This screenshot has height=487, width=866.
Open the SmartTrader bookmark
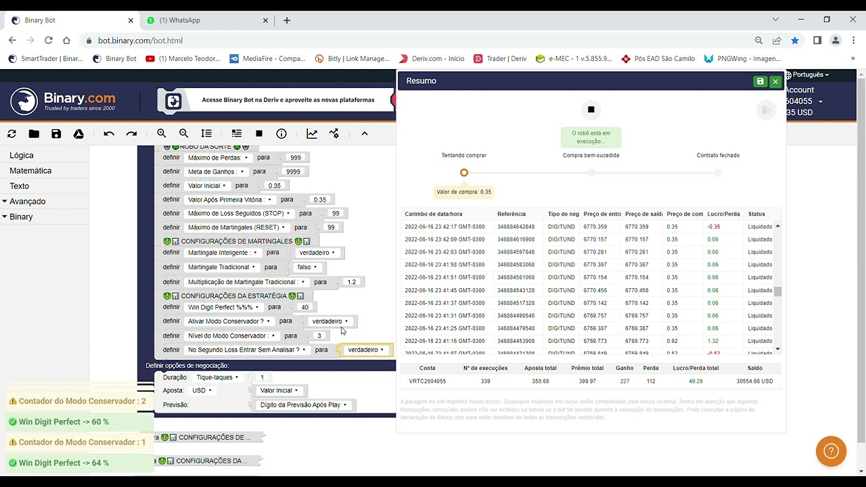click(x=46, y=59)
